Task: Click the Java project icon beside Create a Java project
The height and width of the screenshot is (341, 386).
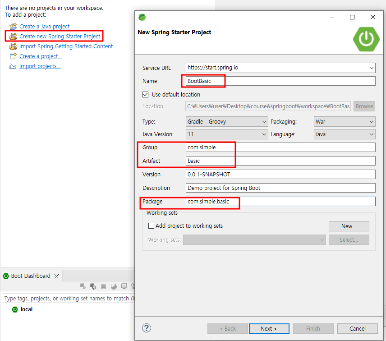Action: tap(13, 26)
